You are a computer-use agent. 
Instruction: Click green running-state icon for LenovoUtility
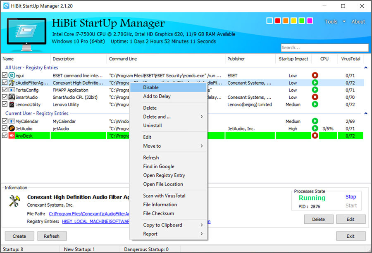point(315,104)
